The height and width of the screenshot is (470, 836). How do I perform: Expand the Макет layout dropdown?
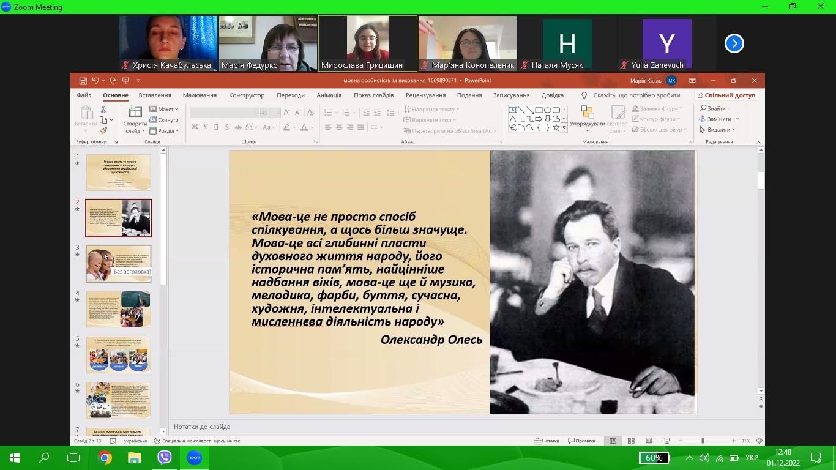click(164, 110)
